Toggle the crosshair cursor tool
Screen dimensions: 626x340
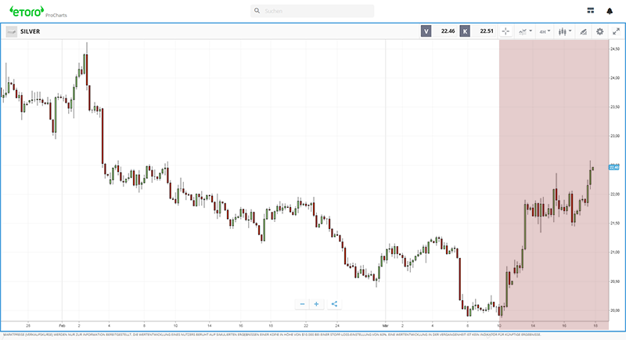505,31
